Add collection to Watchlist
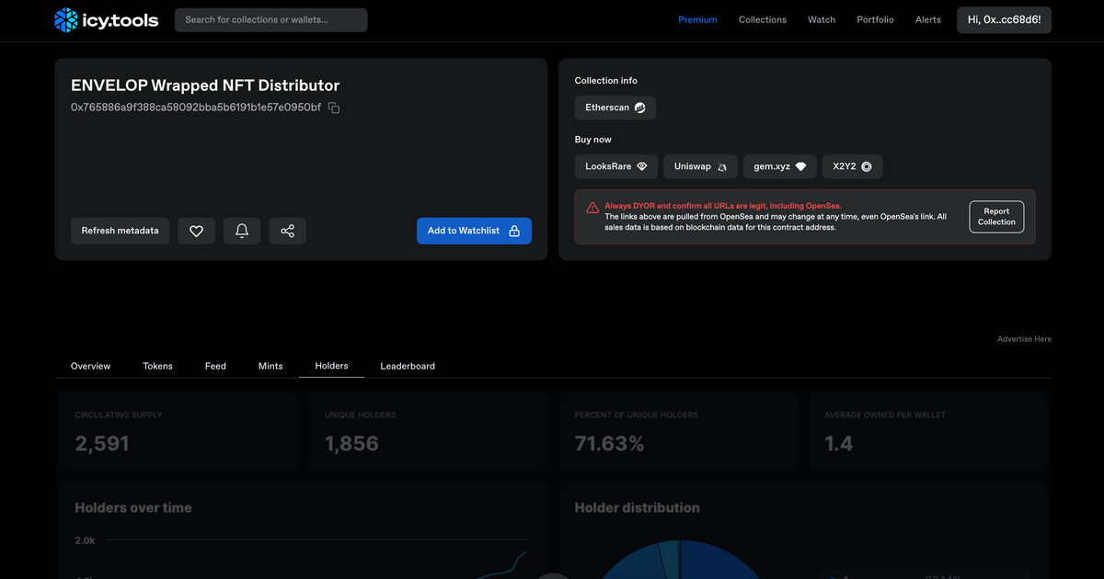Image resolution: width=1104 pixels, height=579 pixels. tap(474, 231)
